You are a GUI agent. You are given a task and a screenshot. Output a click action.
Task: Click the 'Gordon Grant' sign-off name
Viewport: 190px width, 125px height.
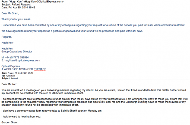point(9,123)
